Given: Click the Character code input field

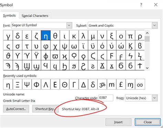Looking at the screenshot, I should point(106,98).
